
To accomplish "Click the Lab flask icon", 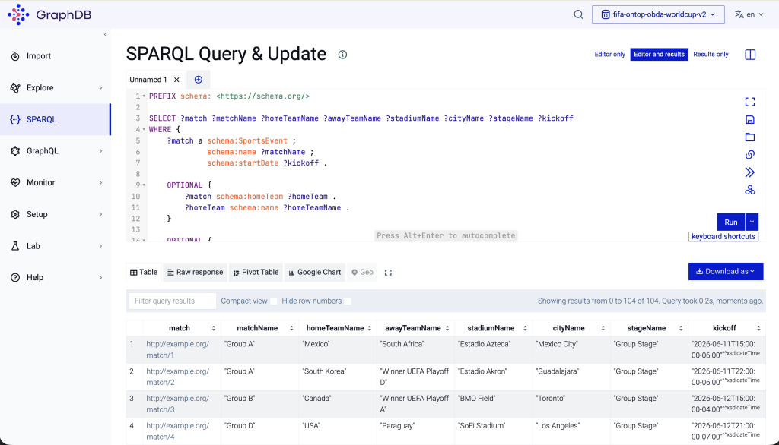I will (x=15, y=246).
